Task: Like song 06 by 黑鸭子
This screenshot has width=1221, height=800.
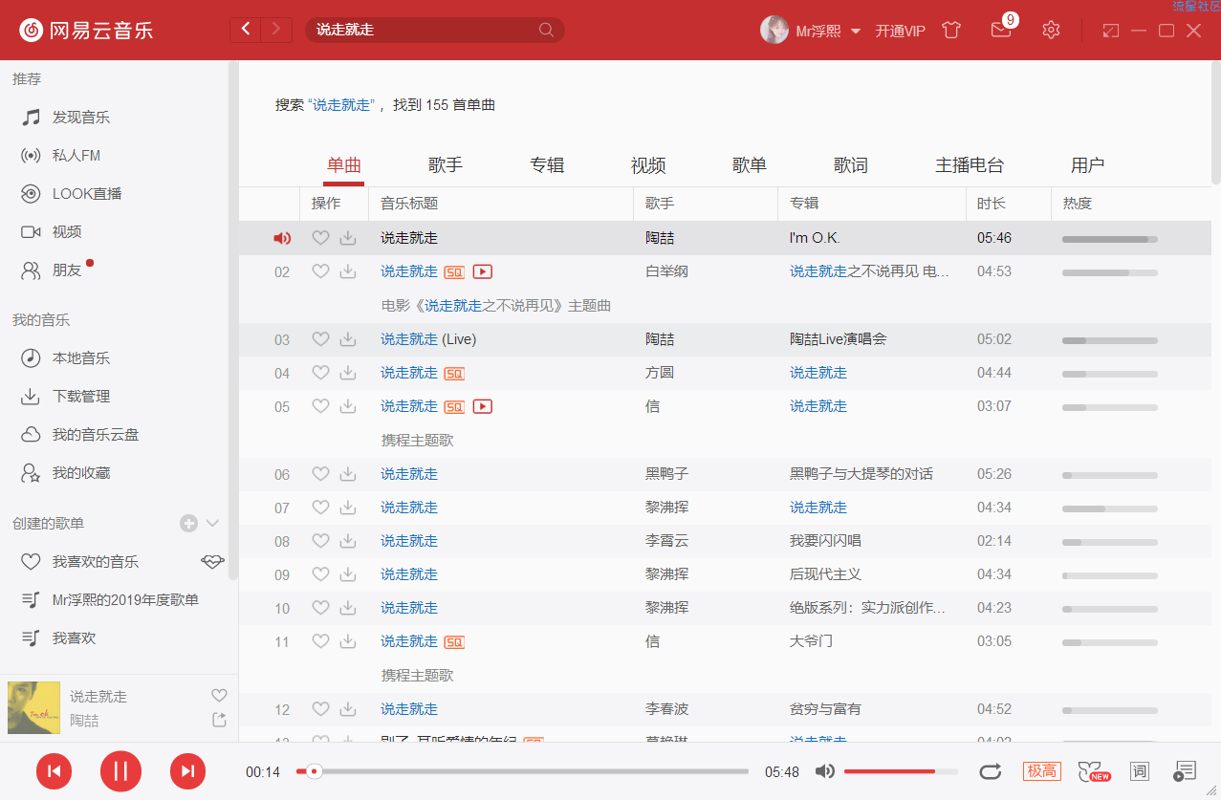Action: tap(320, 474)
